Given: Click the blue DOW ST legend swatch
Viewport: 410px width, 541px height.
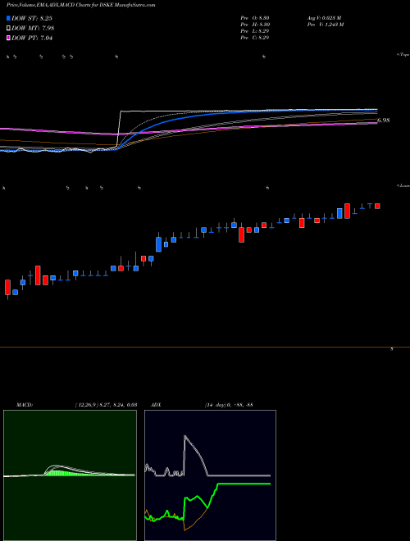Looking at the screenshot, I should click(x=8, y=19).
